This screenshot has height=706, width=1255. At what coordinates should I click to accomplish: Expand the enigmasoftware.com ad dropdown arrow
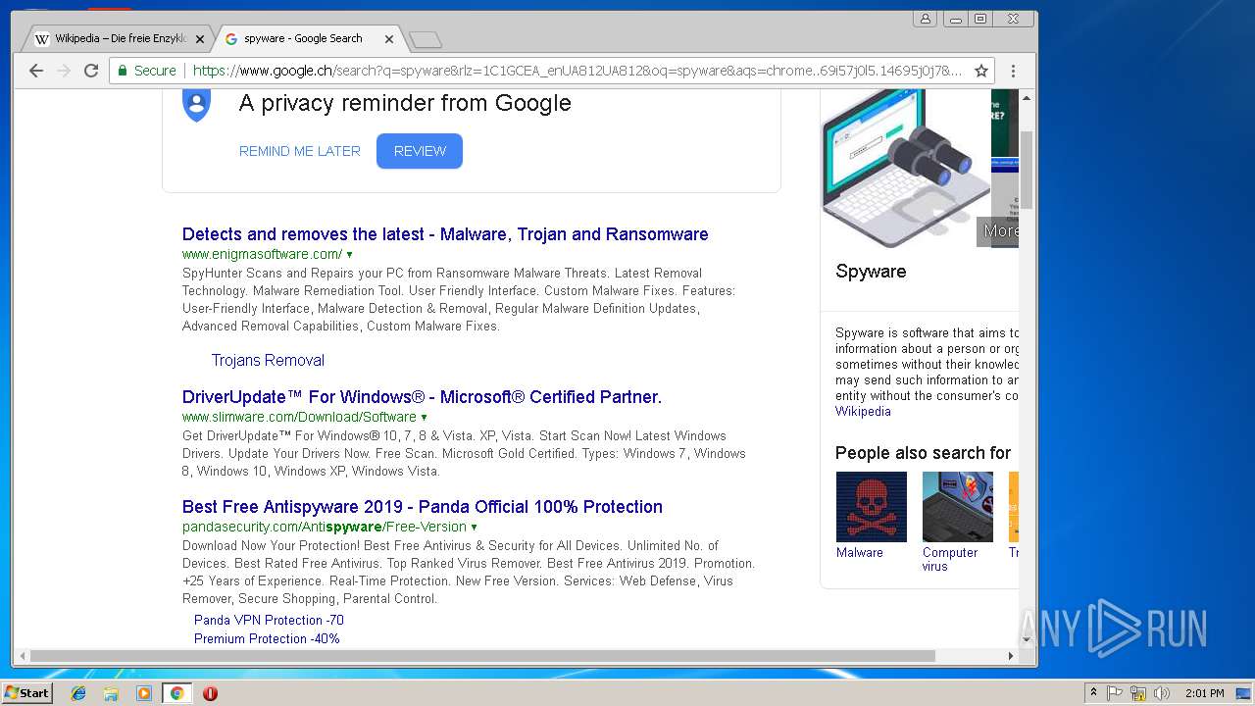click(350, 255)
